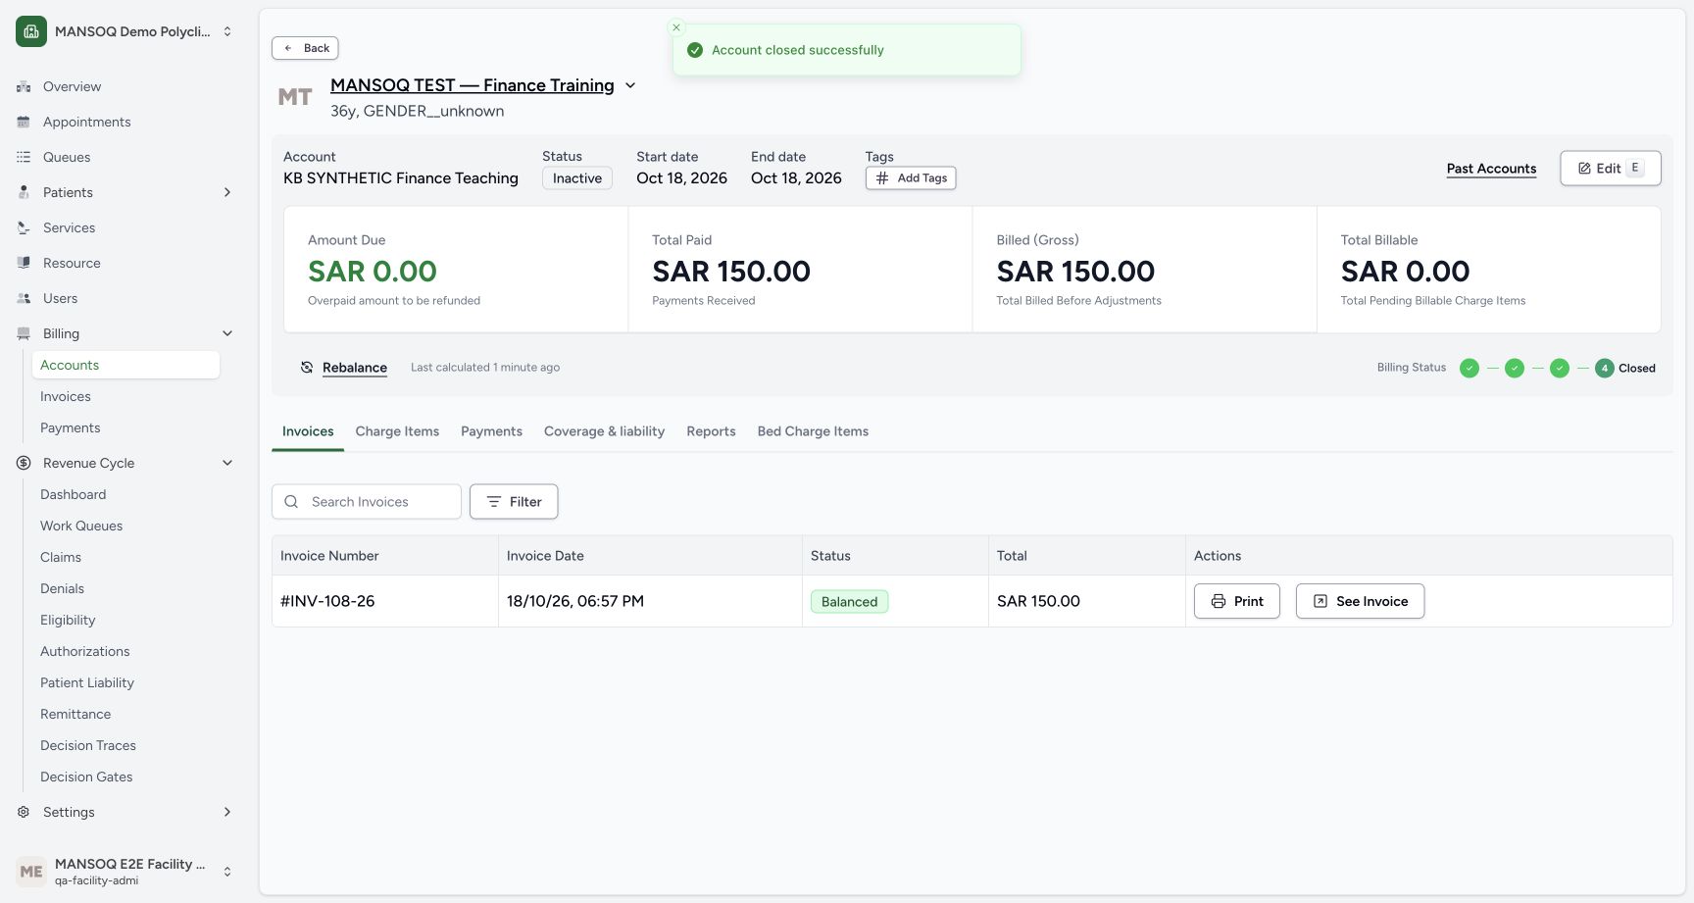The width and height of the screenshot is (1694, 903).
Task: Open the account Payments tab
Action: [491, 431]
